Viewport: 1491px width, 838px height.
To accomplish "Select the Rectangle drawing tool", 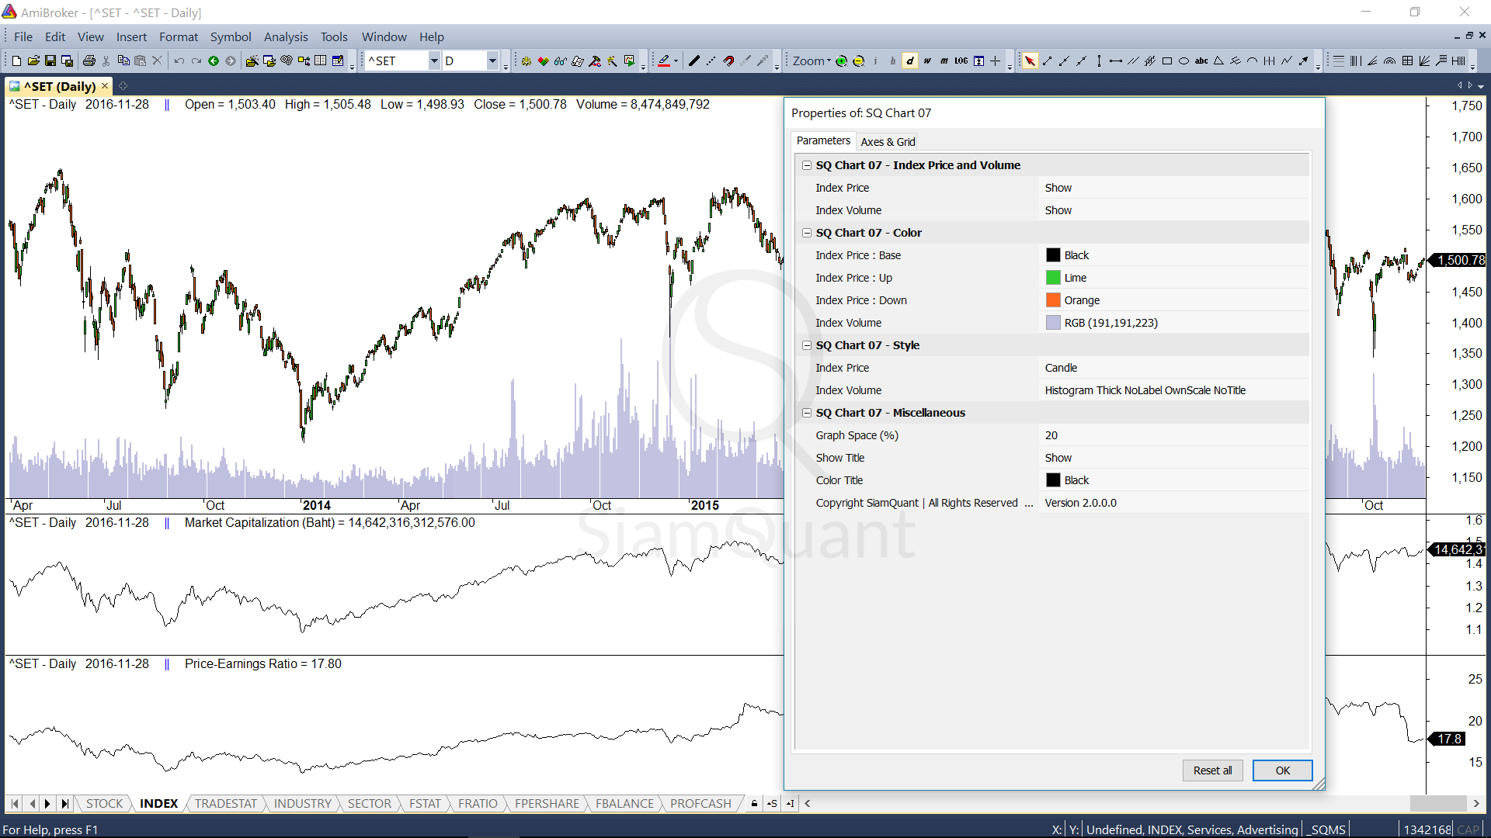I will (x=1166, y=61).
